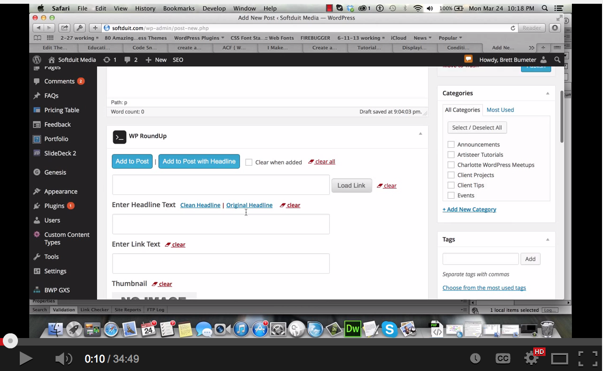Play the video

click(x=25, y=359)
